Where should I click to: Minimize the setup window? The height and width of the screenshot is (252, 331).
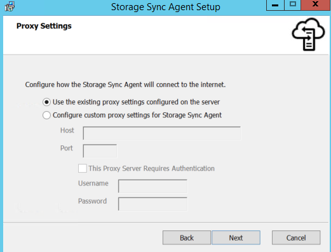click(x=275, y=5)
